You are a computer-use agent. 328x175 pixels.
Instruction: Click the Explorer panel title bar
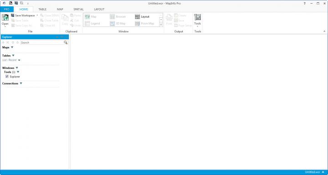(35, 37)
